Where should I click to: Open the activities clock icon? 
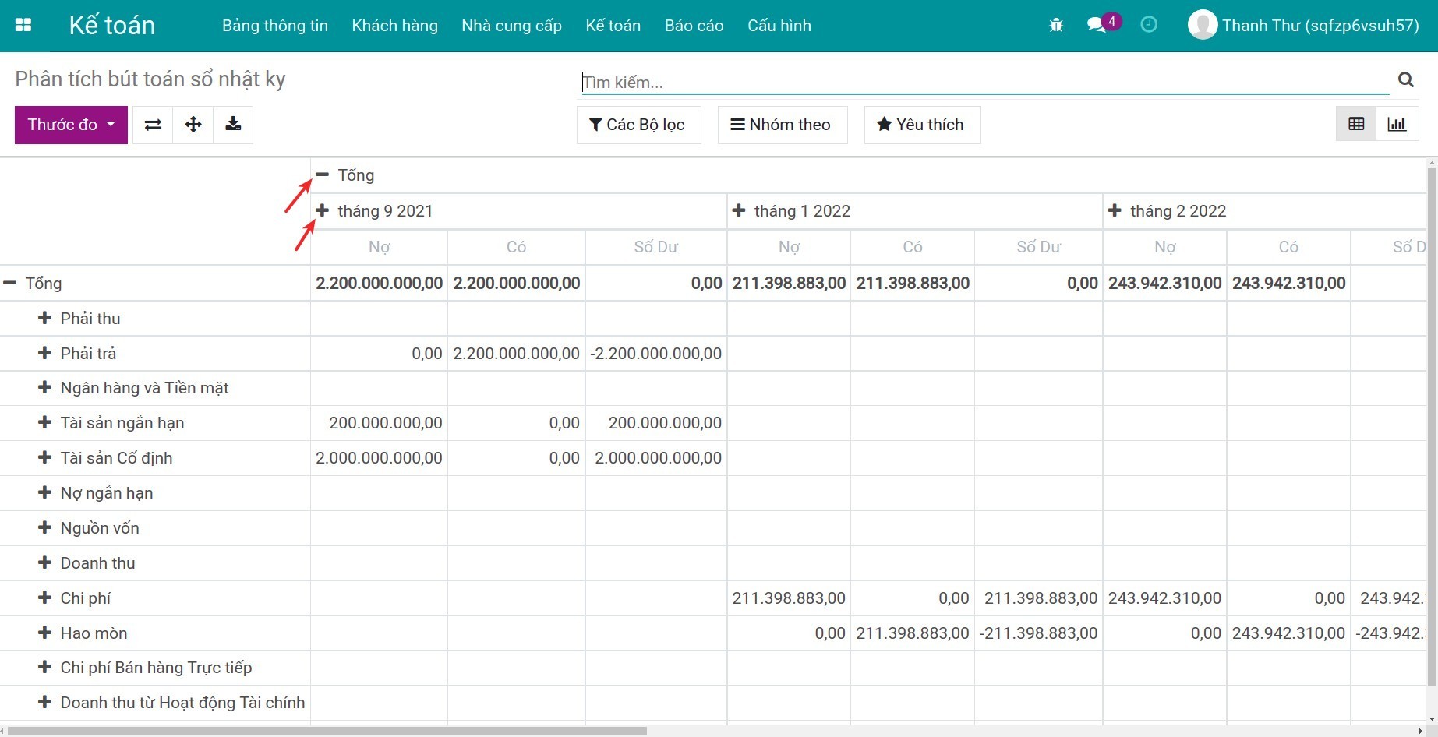(x=1148, y=25)
